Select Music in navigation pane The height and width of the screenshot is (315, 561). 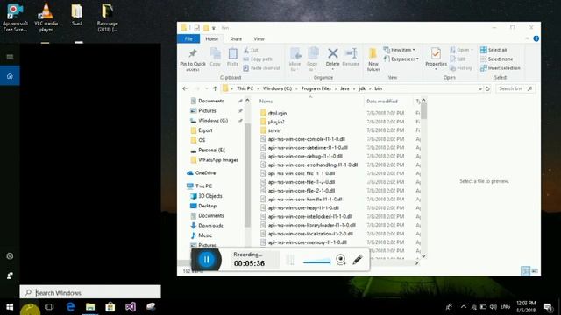205,235
